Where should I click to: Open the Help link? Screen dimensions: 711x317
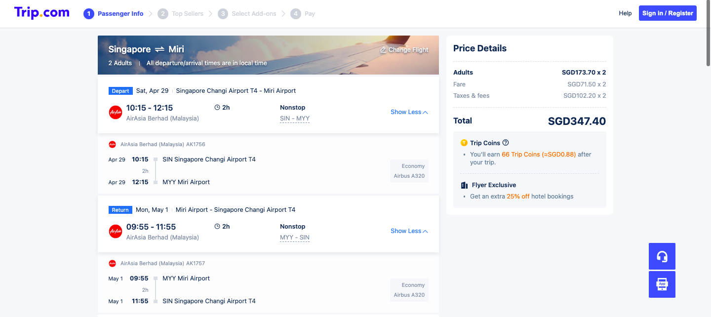pos(625,13)
